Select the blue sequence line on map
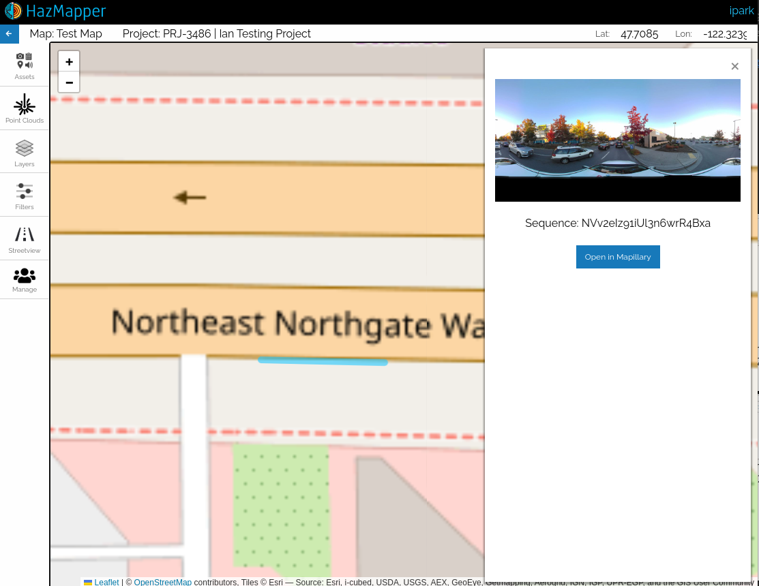 tap(323, 361)
